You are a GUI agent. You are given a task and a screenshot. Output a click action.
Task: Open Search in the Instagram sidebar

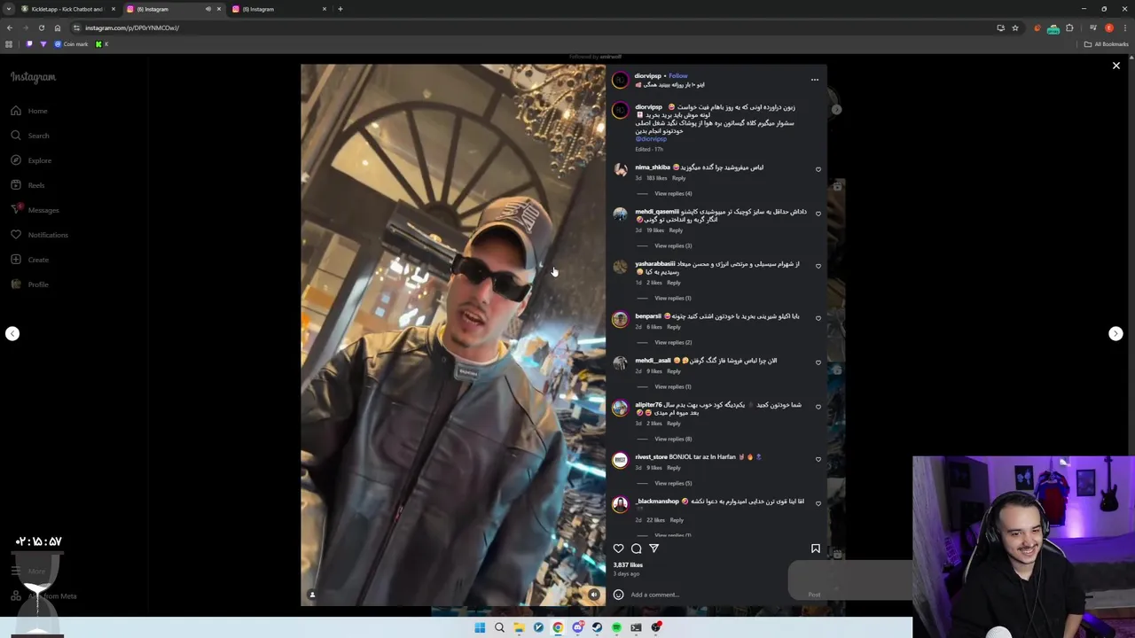(30, 136)
